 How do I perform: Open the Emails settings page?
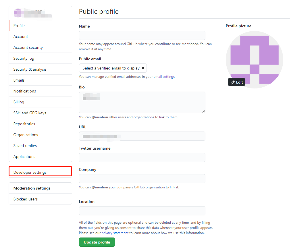pos(40,80)
